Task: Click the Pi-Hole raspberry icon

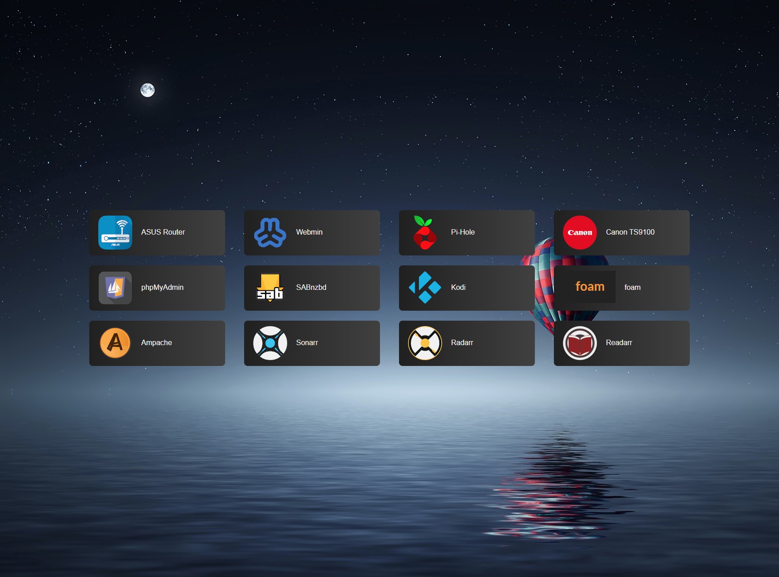Action: 425,232
